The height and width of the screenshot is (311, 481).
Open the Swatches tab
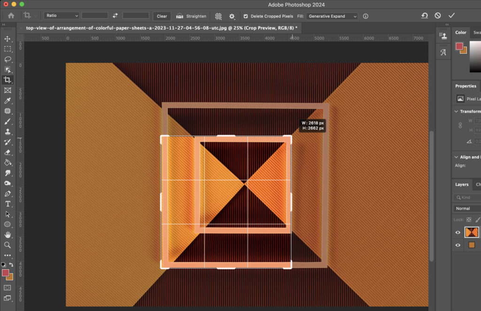(476, 33)
